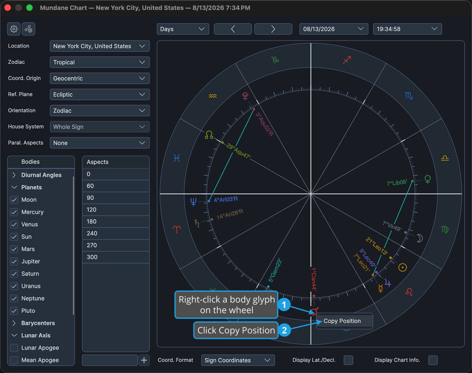Click the North Node glyph on the wheel
Viewport: 472px width, 373px height.
(x=209, y=135)
